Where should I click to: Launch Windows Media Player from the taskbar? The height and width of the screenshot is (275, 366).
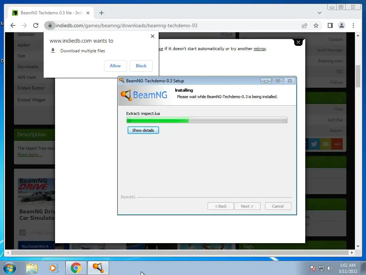pos(53,268)
